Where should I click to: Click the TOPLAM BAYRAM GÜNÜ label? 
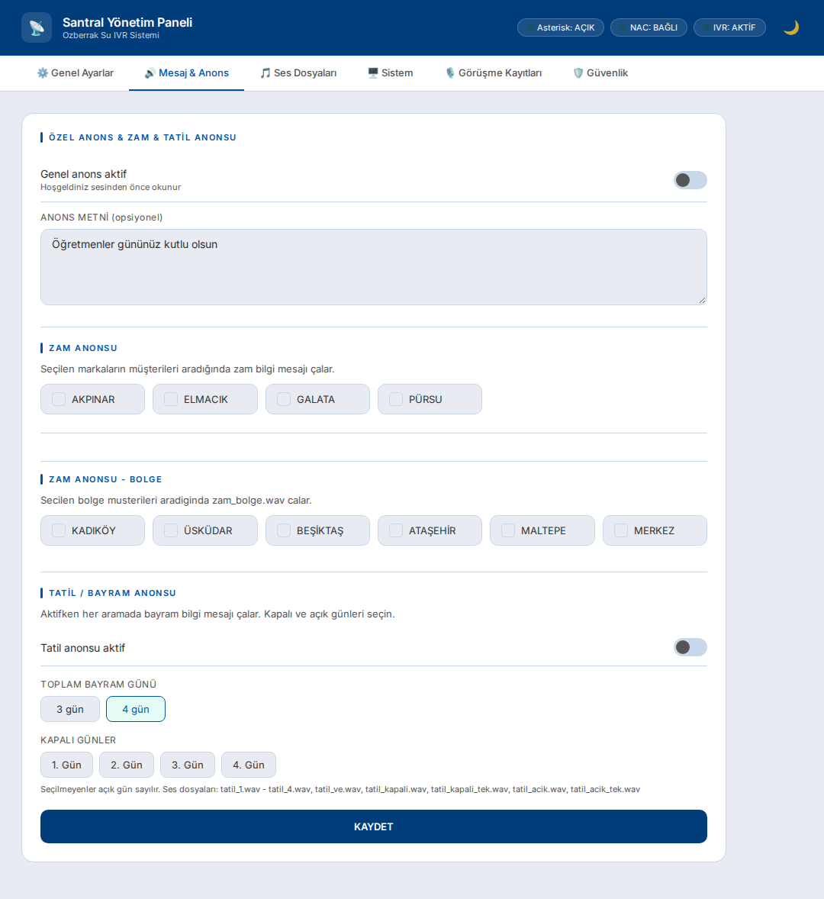click(98, 684)
